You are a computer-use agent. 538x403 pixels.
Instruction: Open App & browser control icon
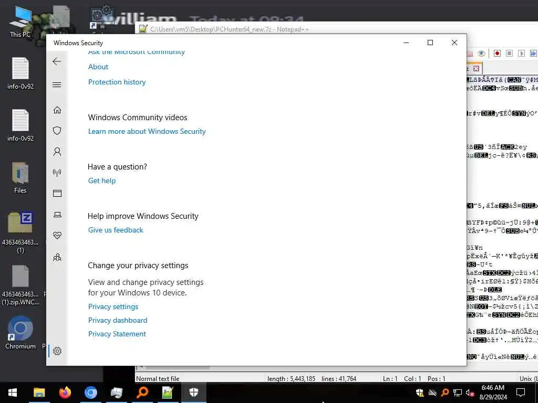[57, 194]
